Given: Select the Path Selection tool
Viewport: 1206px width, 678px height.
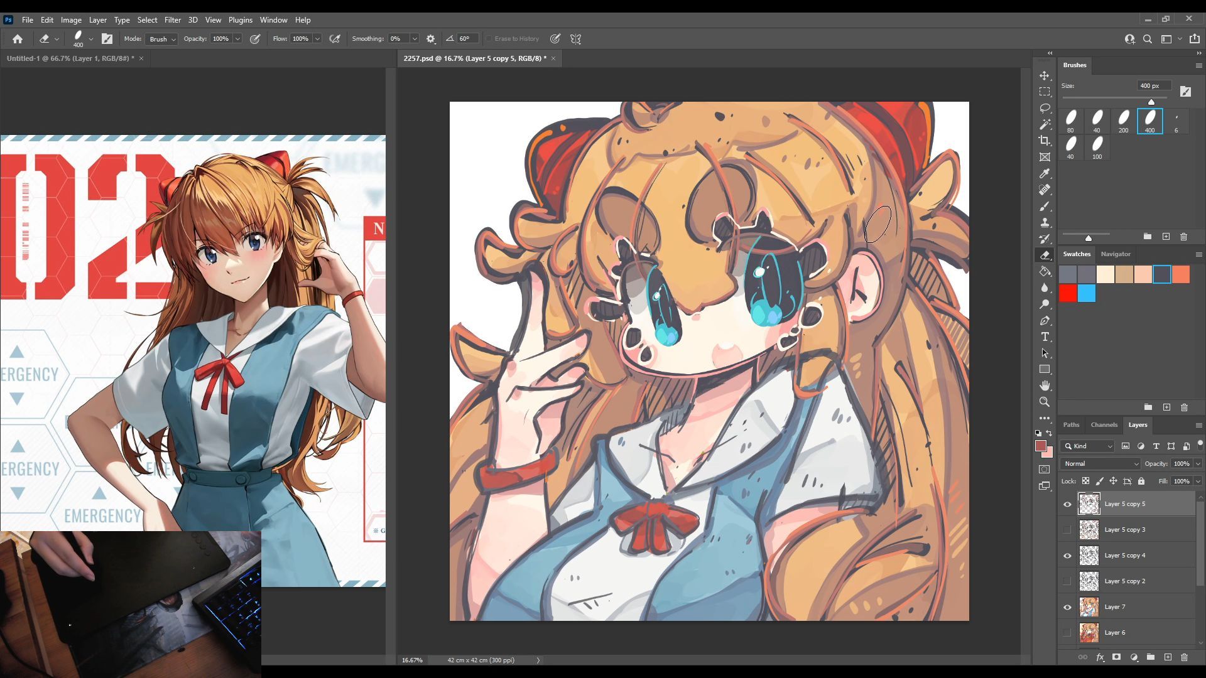Looking at the screenshot, I should coord(1045,353).
